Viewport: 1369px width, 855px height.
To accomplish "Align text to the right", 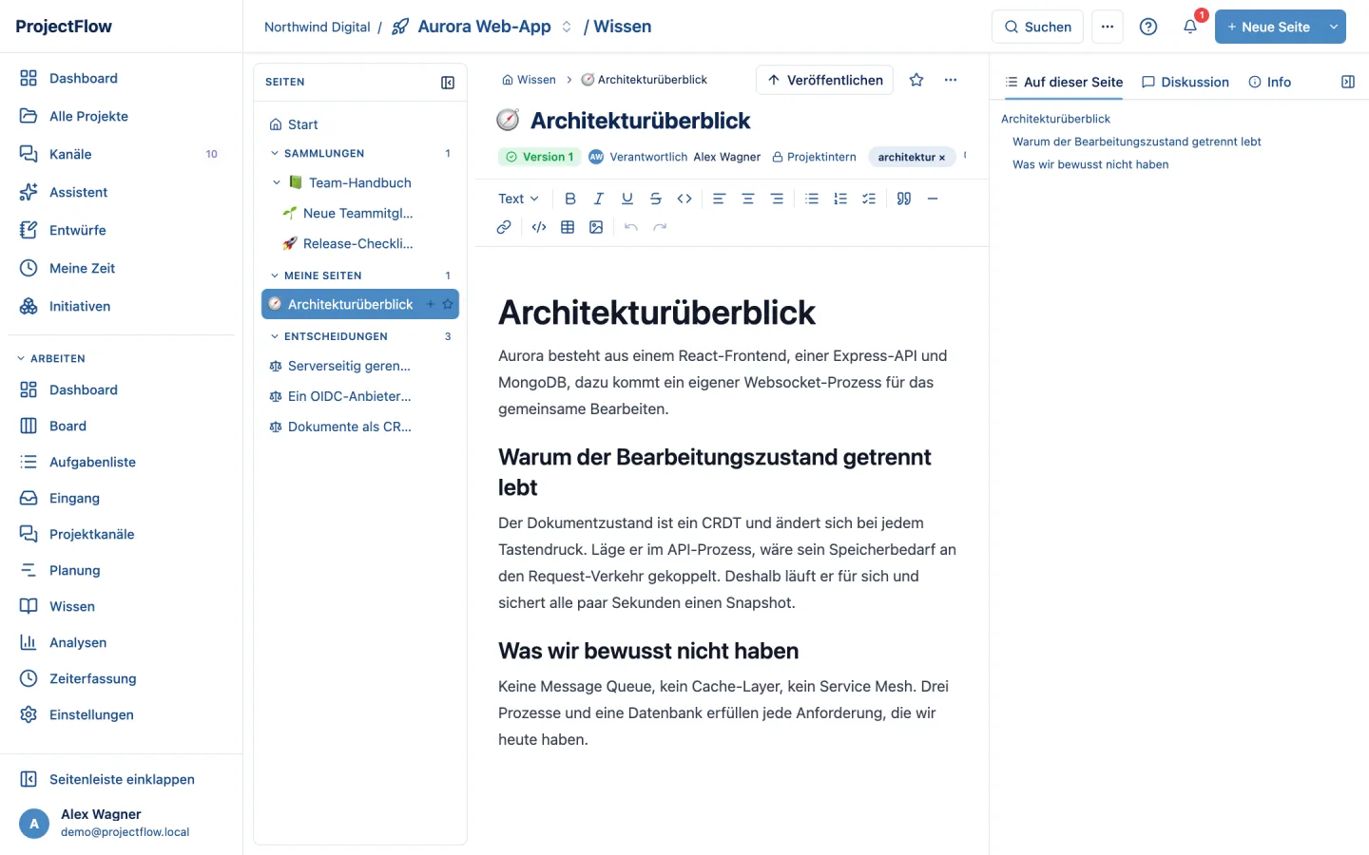I will pos(777,199).
